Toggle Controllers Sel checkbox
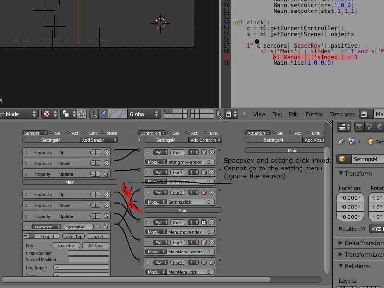 (x=169, y=133)
